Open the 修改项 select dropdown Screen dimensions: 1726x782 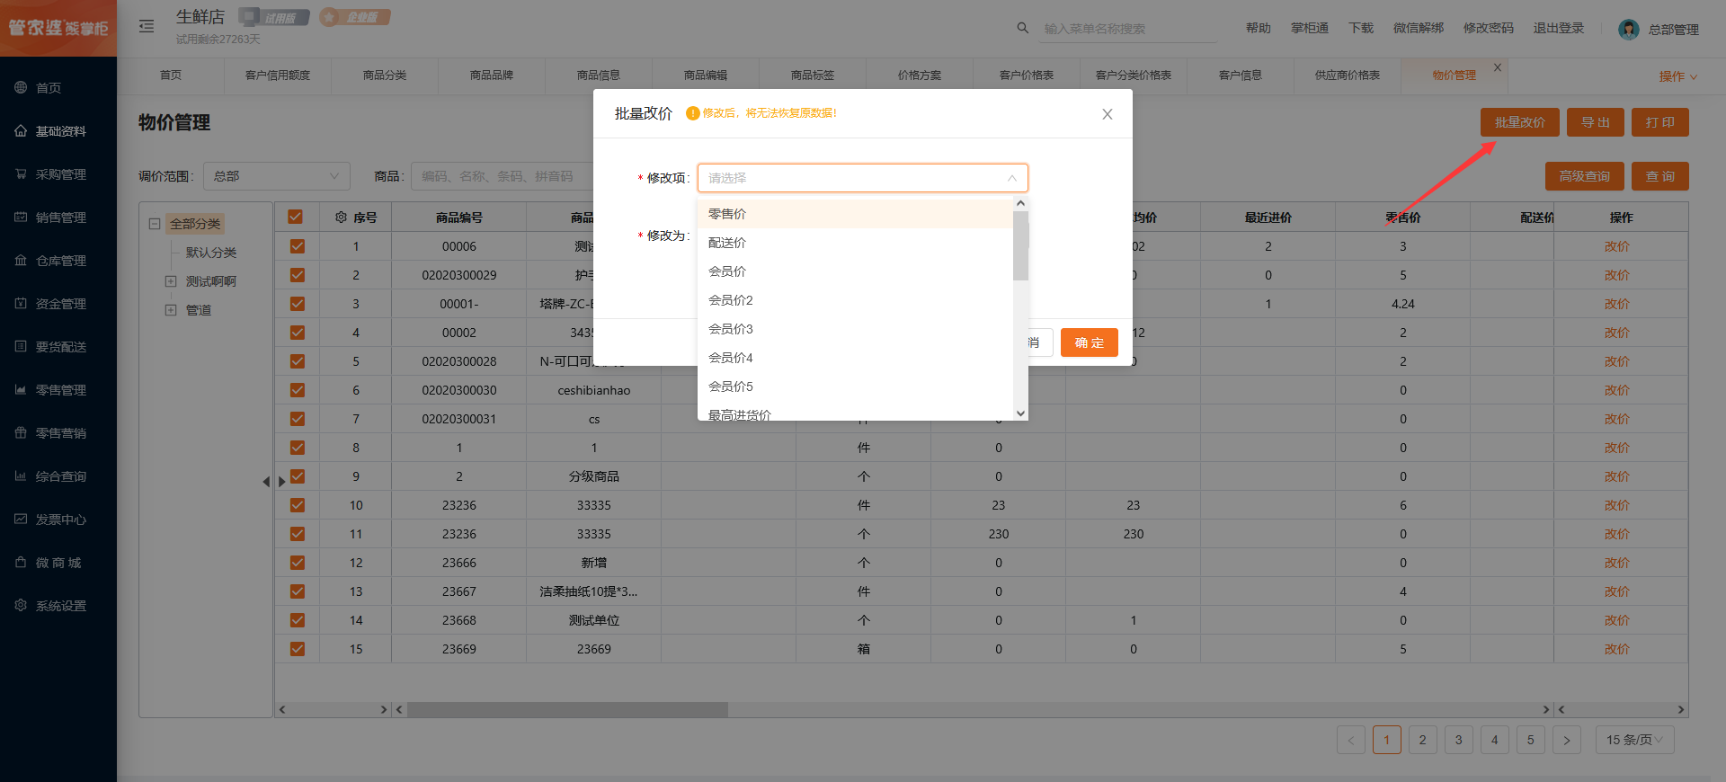(x=862, y=178)
